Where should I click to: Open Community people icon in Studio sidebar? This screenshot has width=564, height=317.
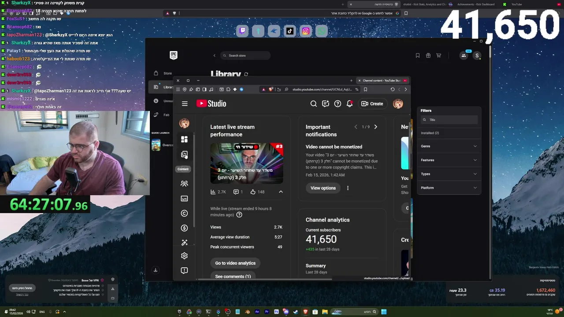(184, 184)
